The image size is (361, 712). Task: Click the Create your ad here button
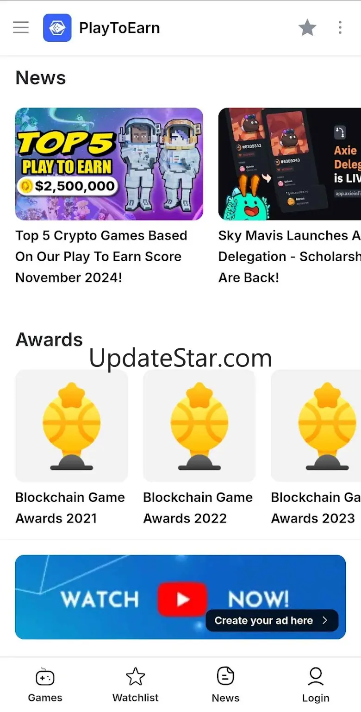272,620
